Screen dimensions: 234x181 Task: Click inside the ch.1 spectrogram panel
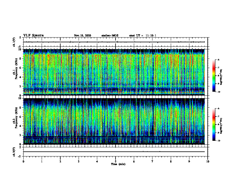[114, 72]
